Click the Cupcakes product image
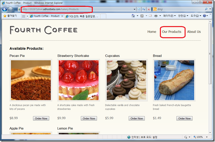 (x=127, y=80)
